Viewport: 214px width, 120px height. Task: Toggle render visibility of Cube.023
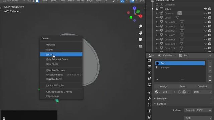pos(210,44)
